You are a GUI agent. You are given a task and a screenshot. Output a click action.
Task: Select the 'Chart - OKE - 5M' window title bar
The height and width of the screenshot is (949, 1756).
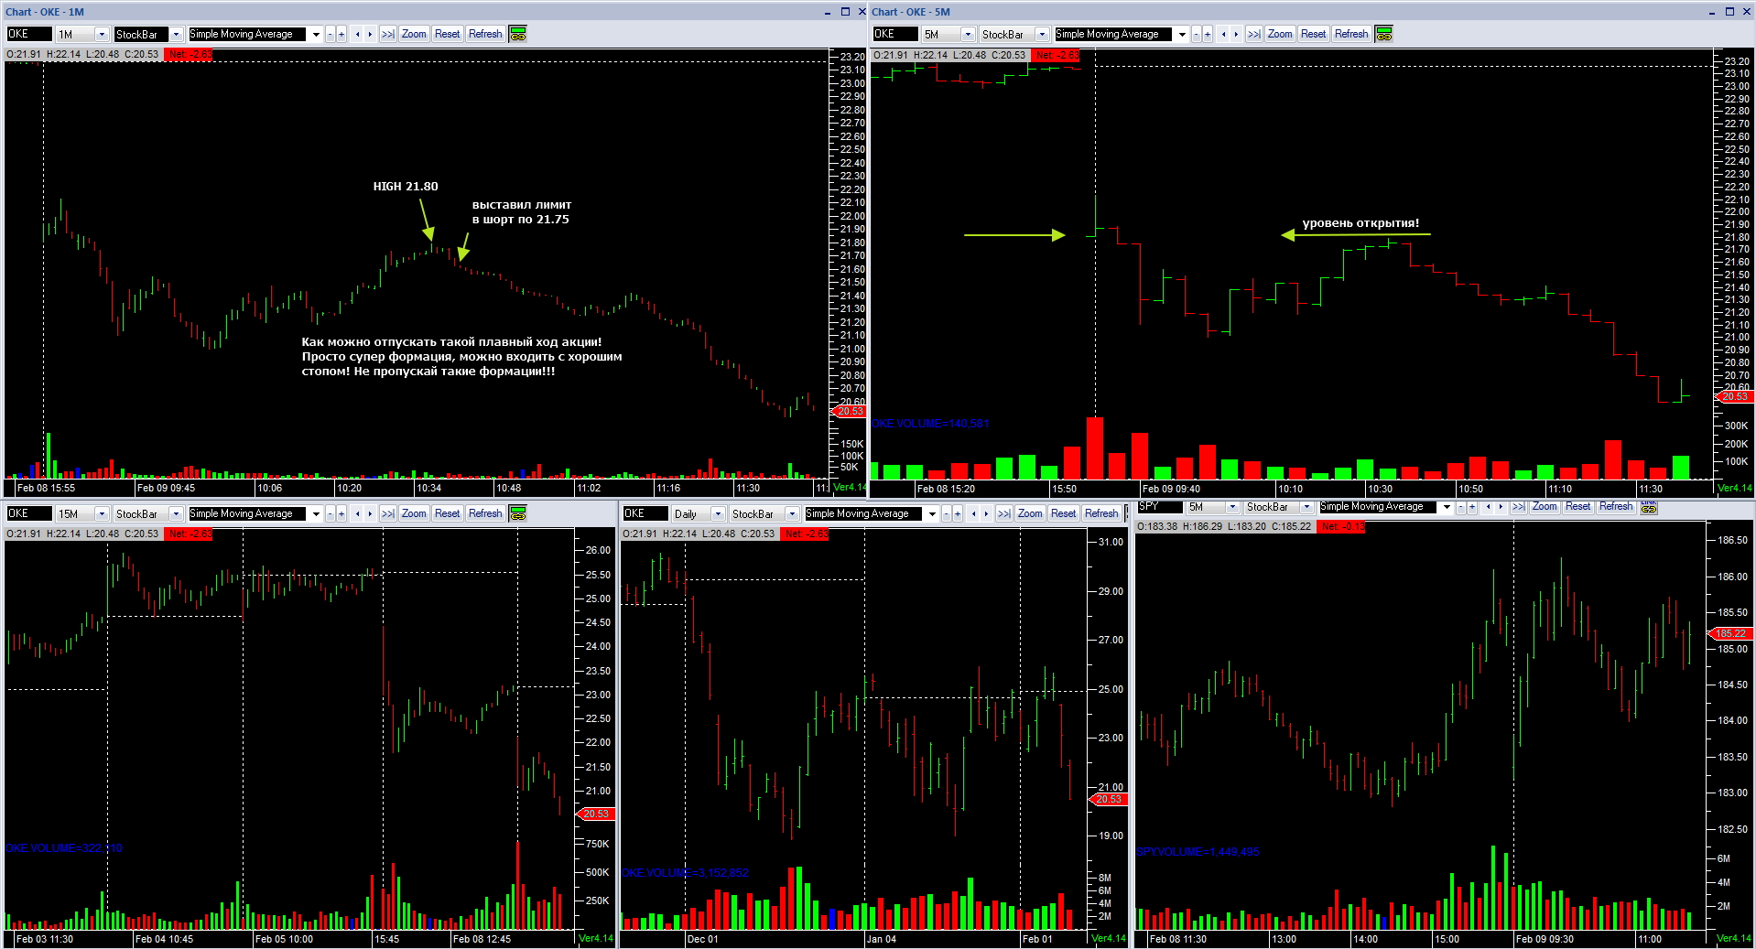point(1310,12)
